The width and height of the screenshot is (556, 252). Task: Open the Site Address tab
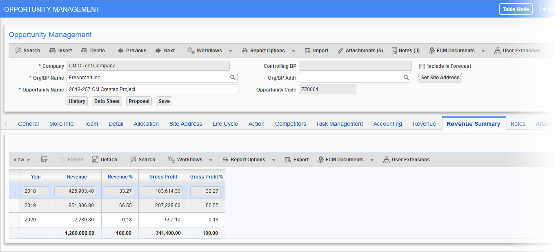[x=186, y=124]
